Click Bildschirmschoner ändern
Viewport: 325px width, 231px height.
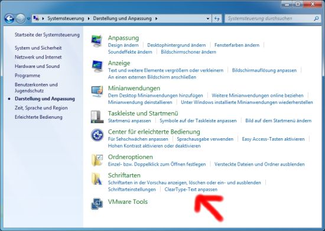point(188,52)
